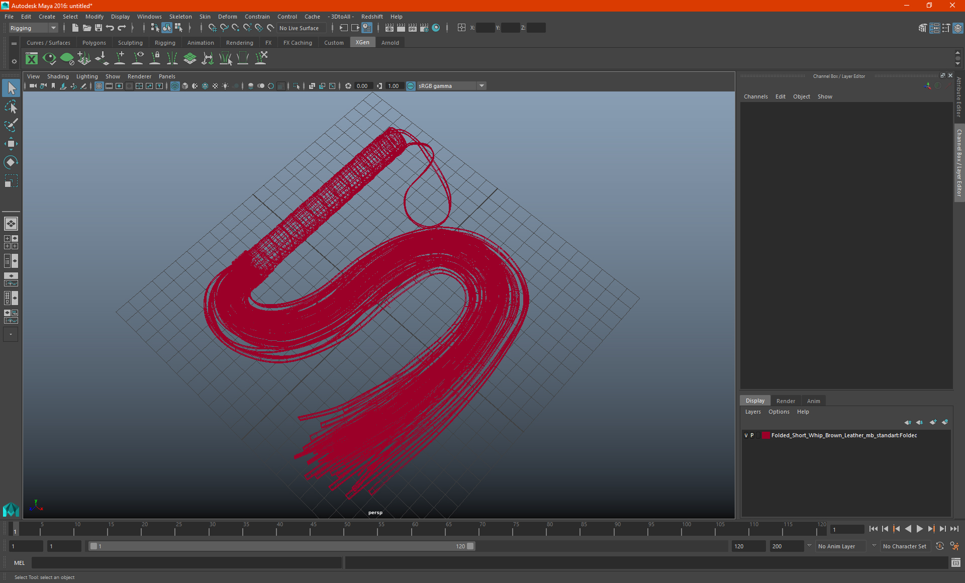This screenshot has height=583, width=965.
Task: Toggle layer visibility V box
Action: click(x=746, y=435)
